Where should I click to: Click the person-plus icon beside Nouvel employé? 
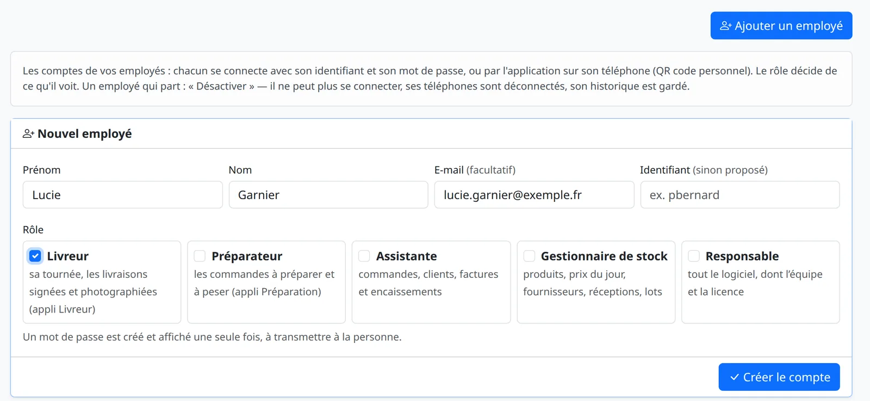click(x=28, y=133)
